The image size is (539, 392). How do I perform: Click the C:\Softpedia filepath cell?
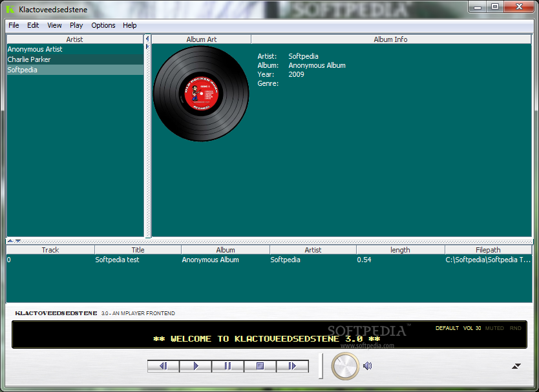tap(488, 260)
